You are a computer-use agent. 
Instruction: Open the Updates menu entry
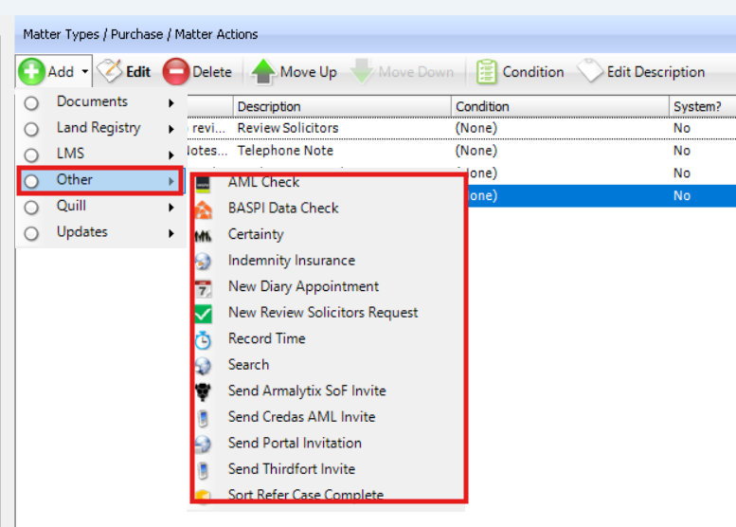tap(100, 233)
